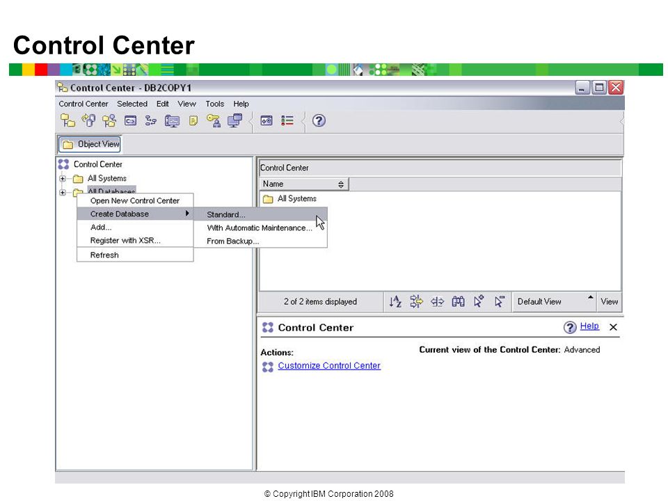The width and height of the screenshot is (668, 501).
Task: Open the Control Center toolbar icon
Action: (67, 121)
